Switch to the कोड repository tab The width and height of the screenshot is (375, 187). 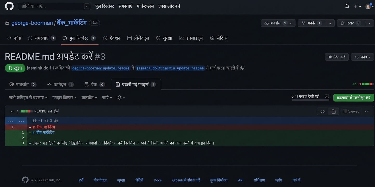[14, 38]
